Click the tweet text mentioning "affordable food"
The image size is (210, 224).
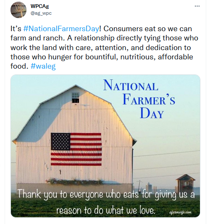(x=102, y=61)
